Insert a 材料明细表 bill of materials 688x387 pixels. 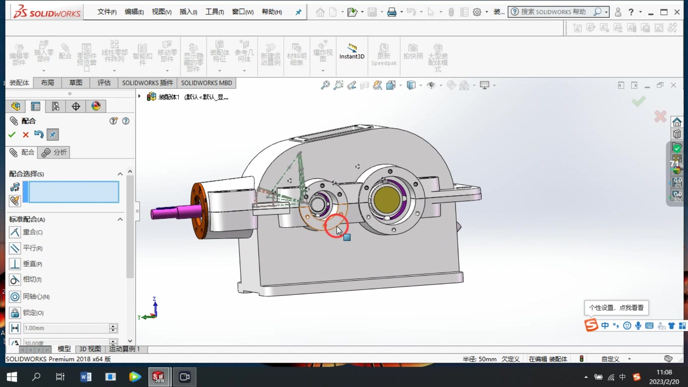pyautogui.click(x=296, y=54)
